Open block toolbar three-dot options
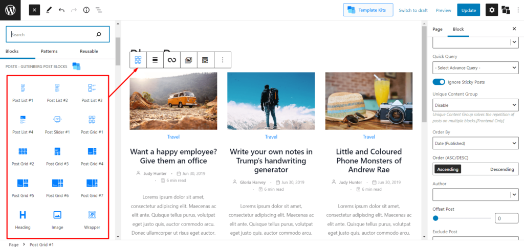 coord(223,60)
